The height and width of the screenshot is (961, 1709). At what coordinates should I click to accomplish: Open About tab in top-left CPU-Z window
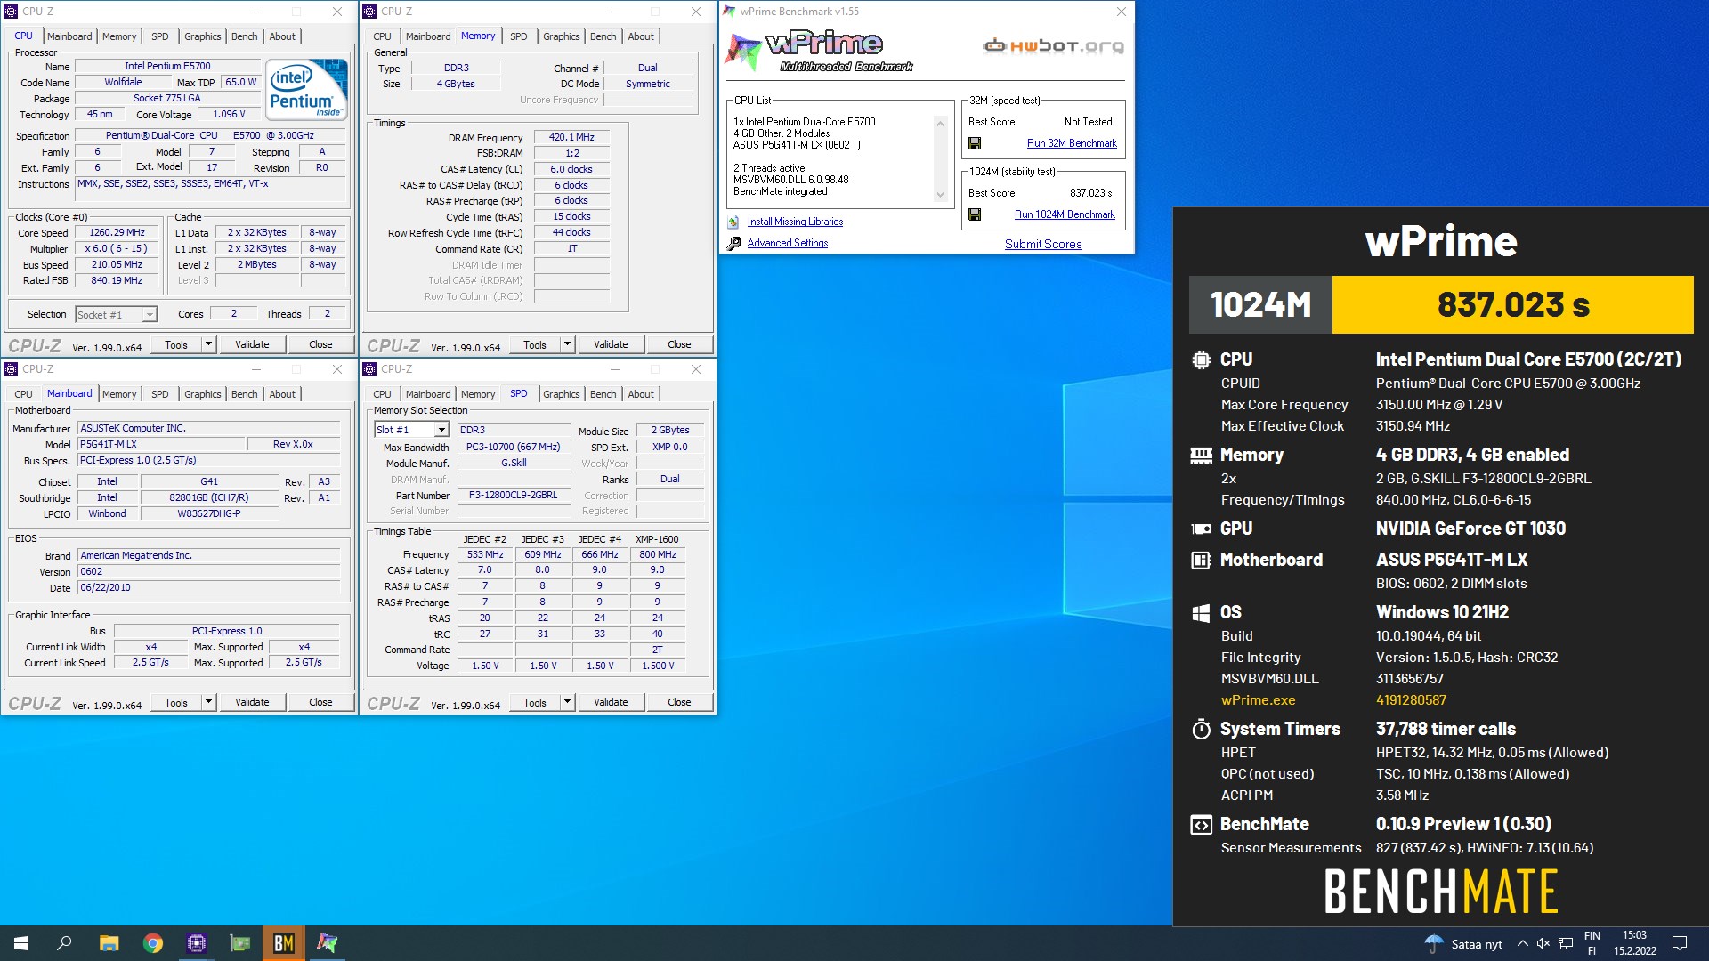point(282,36)
